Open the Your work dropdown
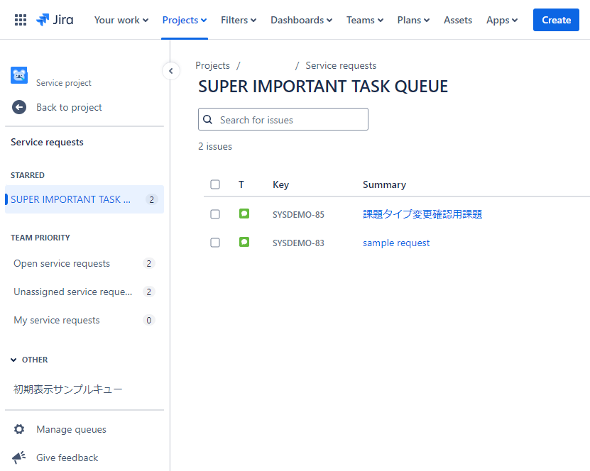The image size is (590, 471). pos(121,20)
